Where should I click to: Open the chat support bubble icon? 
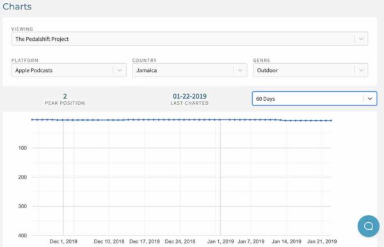(369, 226)
